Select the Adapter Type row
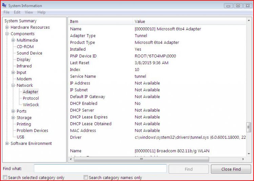 (x=157, y=36)
